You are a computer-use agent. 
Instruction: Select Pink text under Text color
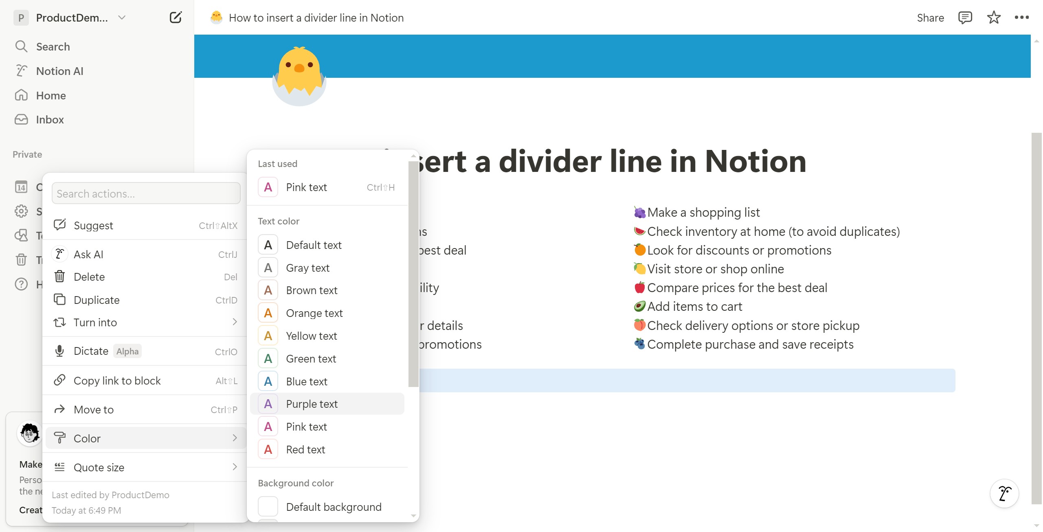pos(327,426)
